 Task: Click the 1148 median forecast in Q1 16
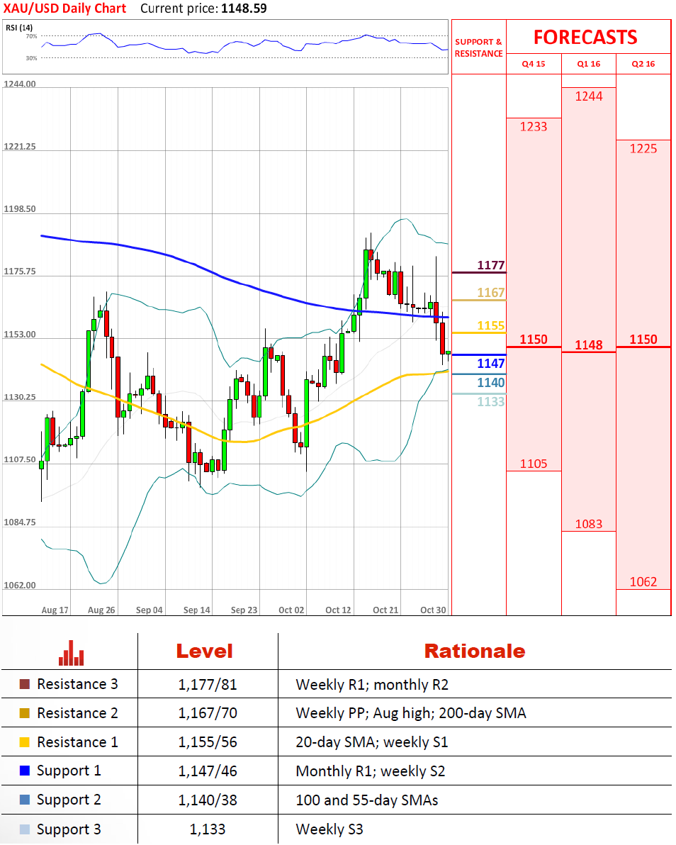(589, 345)
